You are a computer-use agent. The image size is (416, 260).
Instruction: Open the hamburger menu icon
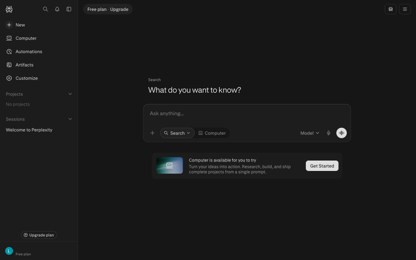pos(405,9)
